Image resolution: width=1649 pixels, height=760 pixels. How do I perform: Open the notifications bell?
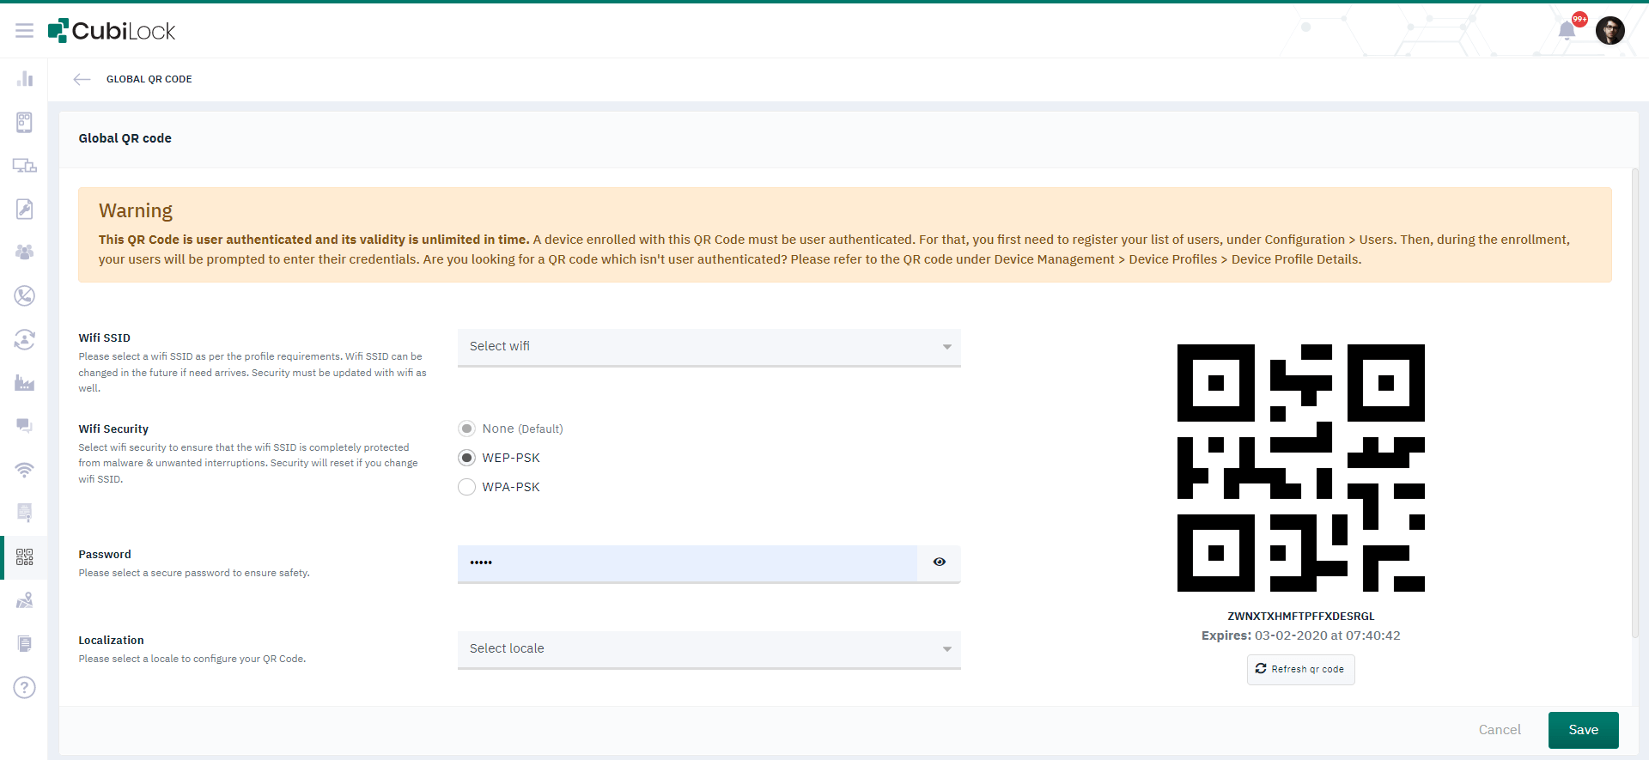click(x=1567, y=31)
